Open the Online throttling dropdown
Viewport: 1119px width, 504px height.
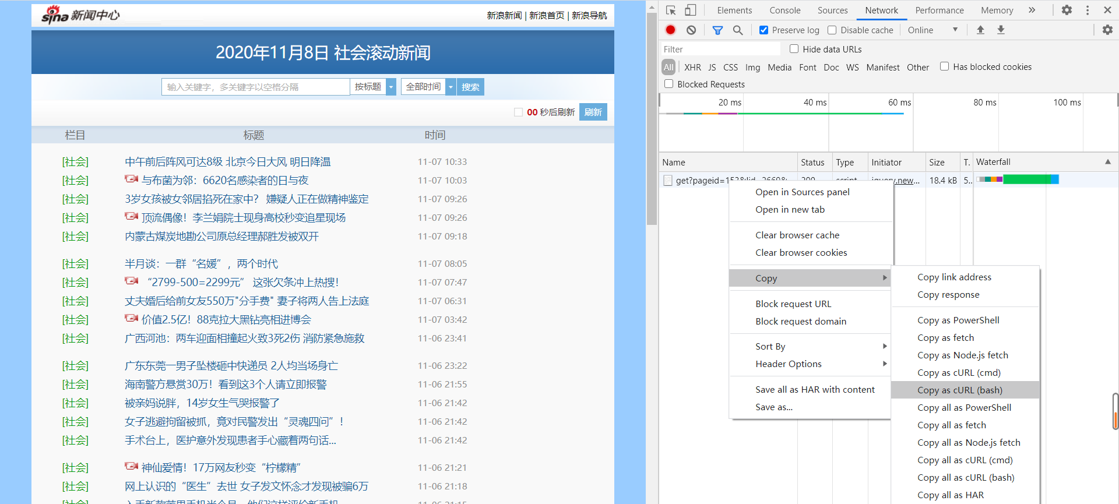[x=932, y=30]
